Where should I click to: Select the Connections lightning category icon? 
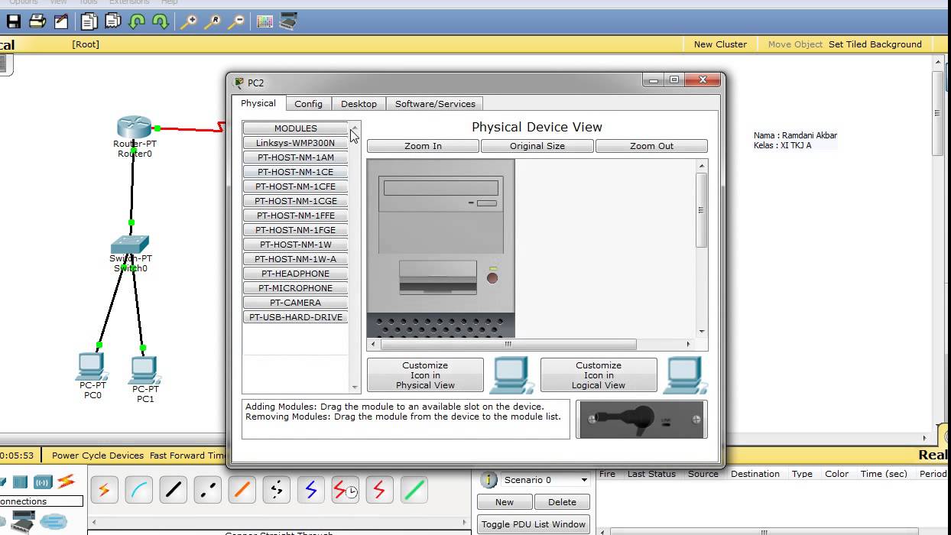click(x=66, y=481)
